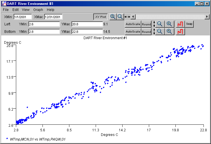
Task: Click the XMin date field
Action: point(23,17)
